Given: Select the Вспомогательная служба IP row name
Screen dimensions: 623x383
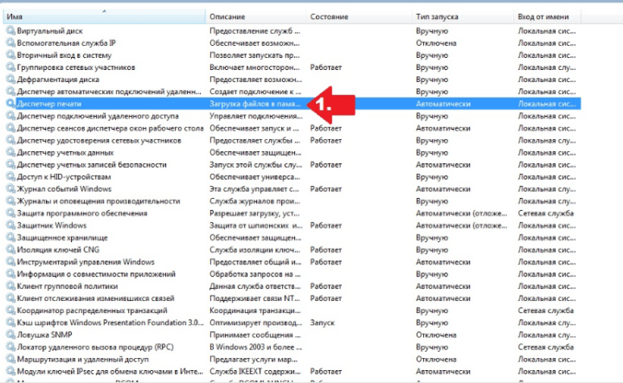Looking at the screenshot, I should [x=67, y=42].
